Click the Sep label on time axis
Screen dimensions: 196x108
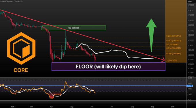pyautogui.click(x=153, y=107)
